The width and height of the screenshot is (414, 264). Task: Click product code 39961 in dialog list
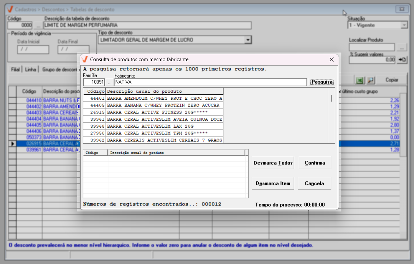click(x=98, y=119)
